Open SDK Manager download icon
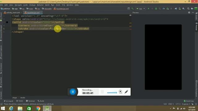The width and height of the screenshot is (198, 111). click(183, 9)
